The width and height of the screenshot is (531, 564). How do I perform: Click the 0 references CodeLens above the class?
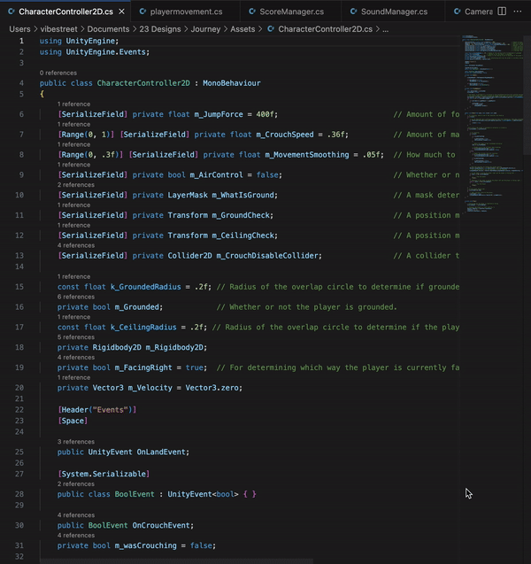[58, 73]
